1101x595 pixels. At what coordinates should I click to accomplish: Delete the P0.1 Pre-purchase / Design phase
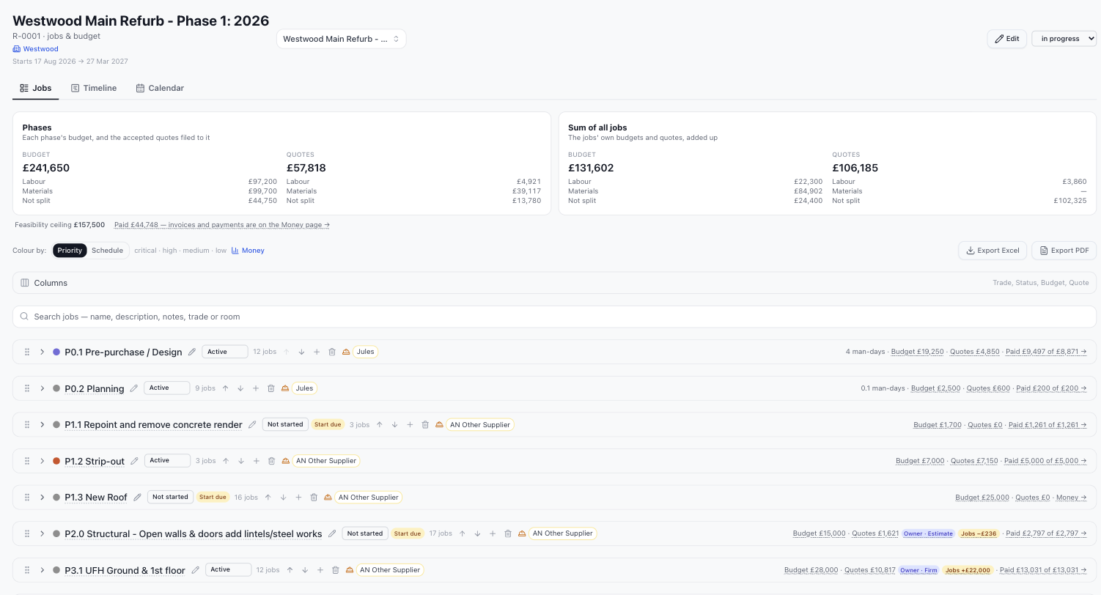(332, 352)
